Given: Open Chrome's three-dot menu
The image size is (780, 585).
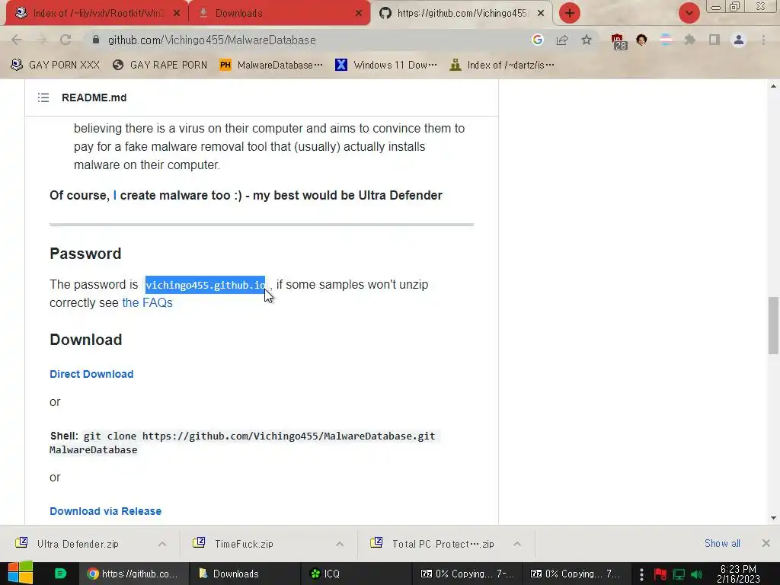Looking at the screenshot, I should click(x=763, y=40).
